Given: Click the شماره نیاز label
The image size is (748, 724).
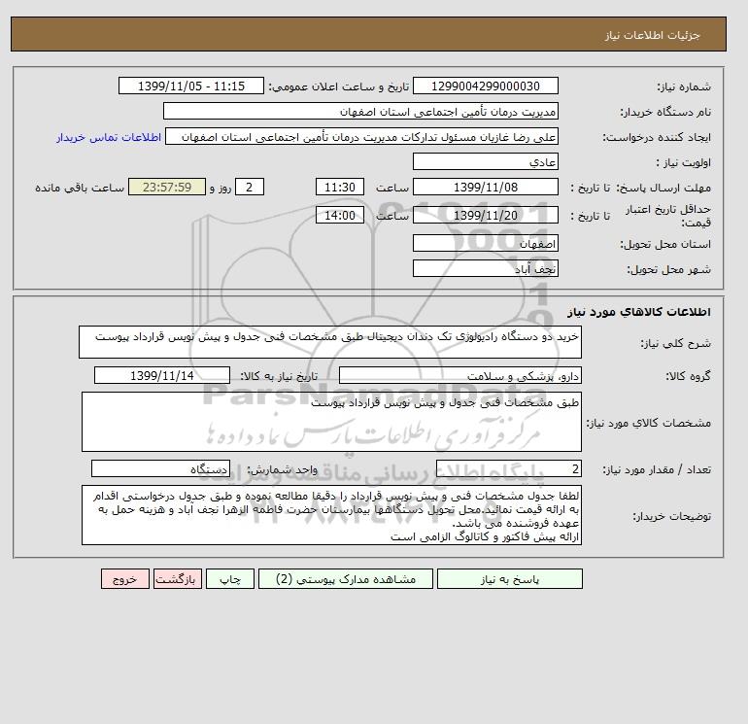Looking at the screenshot, I should pos(684,86).
